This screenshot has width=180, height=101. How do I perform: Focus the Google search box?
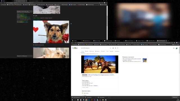point(95,48)
